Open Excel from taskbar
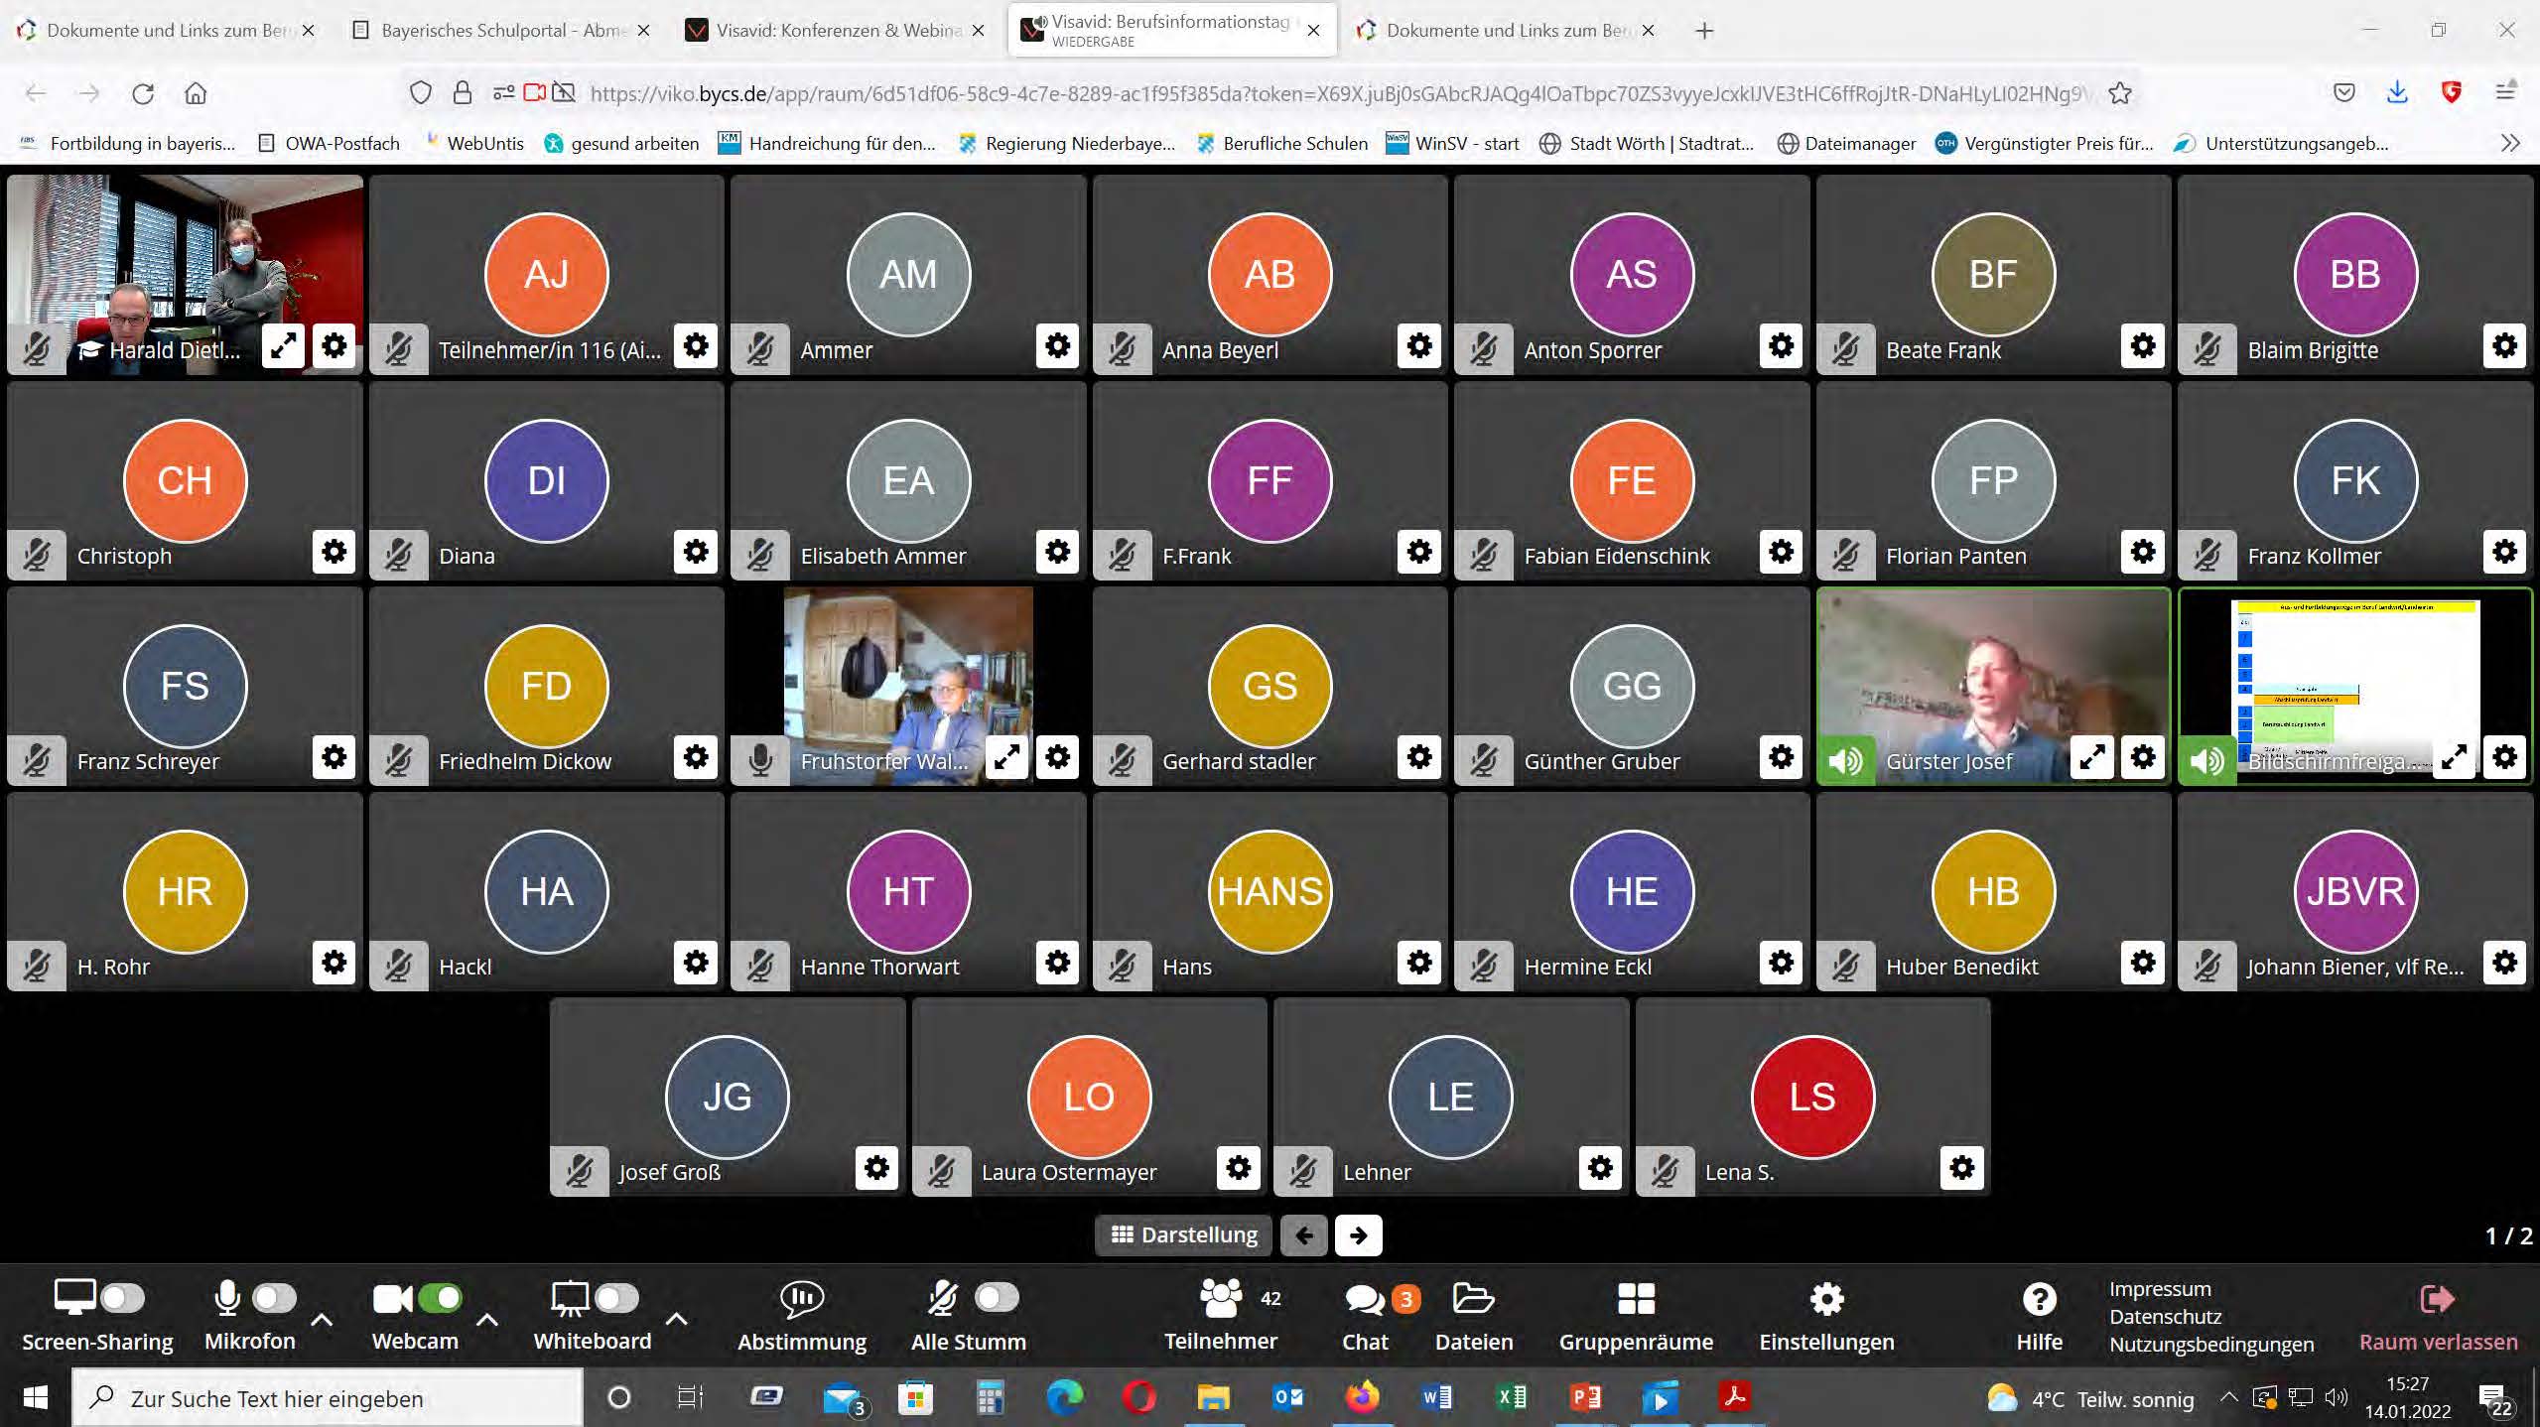2540x1427 pixels. point(1511,1397)
